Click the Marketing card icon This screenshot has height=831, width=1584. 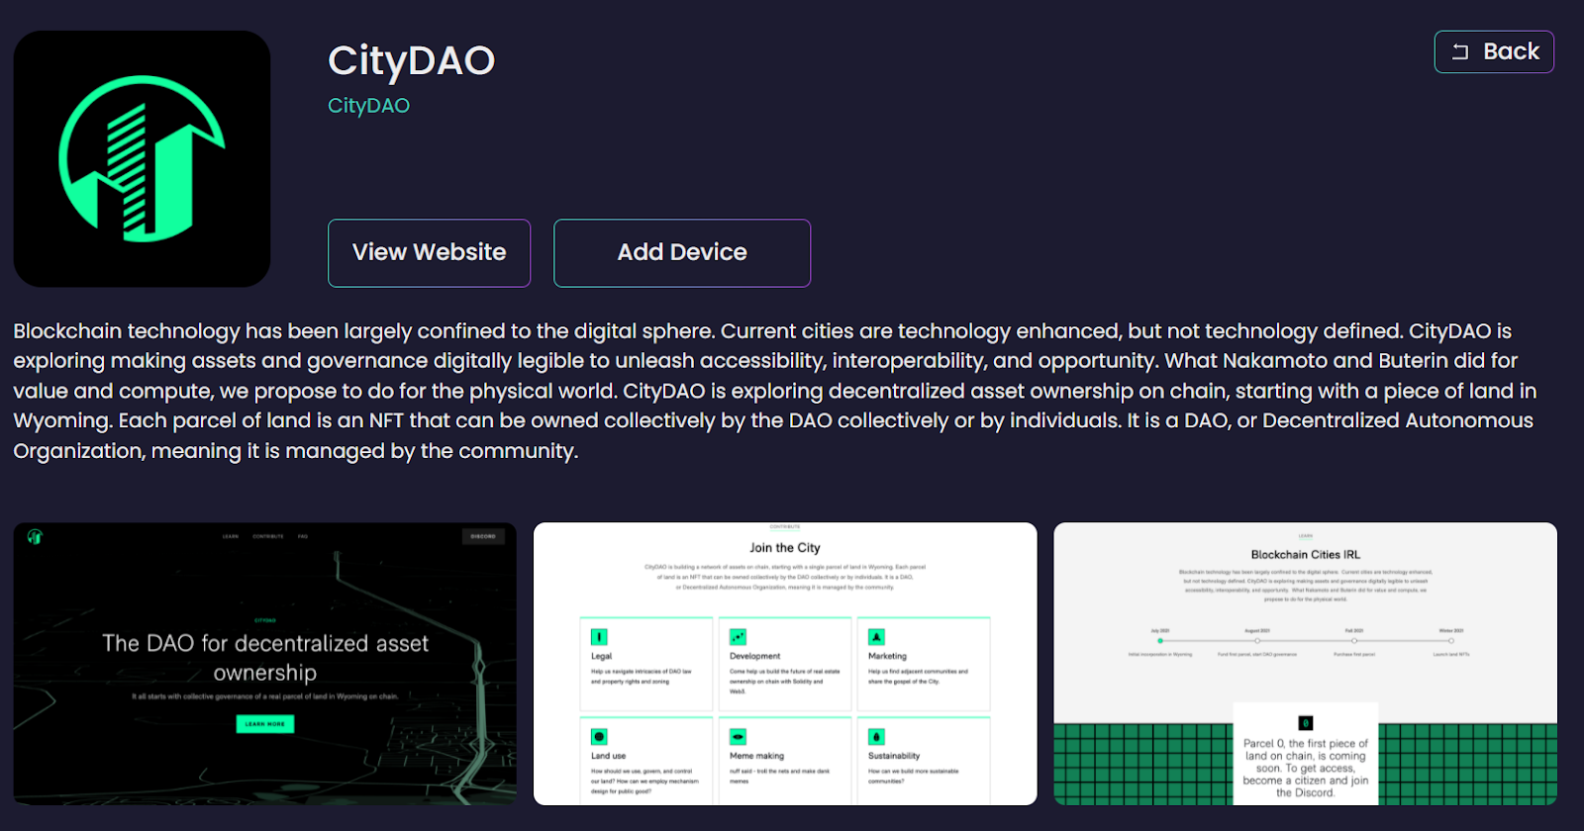pos(876,637)
